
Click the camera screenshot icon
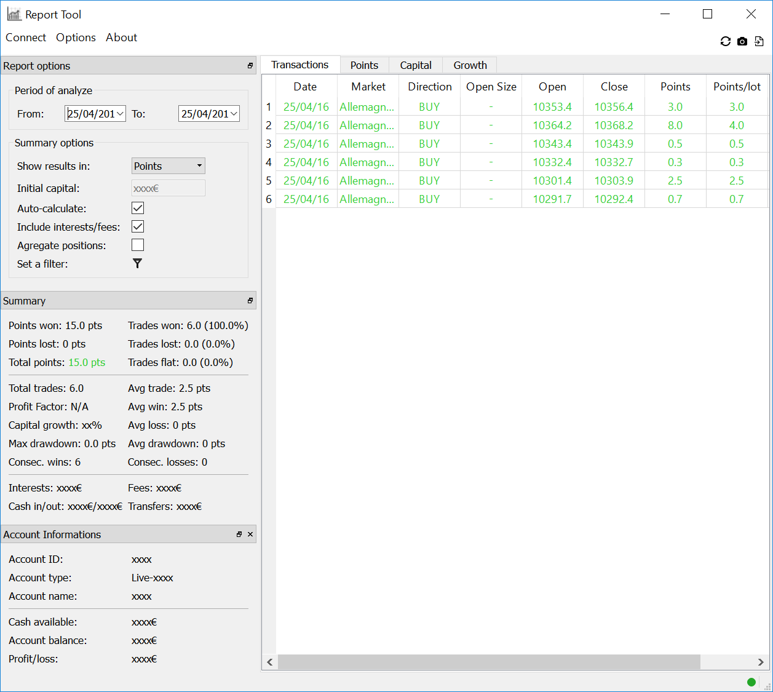(x=742, y=41)
